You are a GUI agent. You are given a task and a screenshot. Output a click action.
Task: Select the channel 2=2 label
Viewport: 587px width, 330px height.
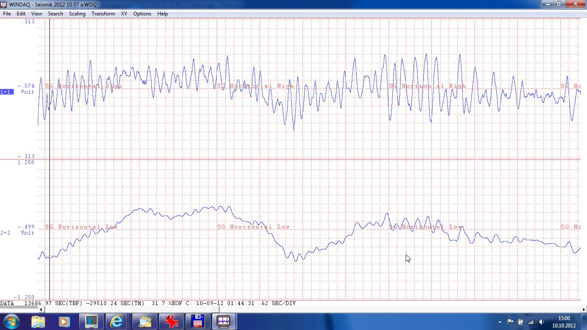6,232
